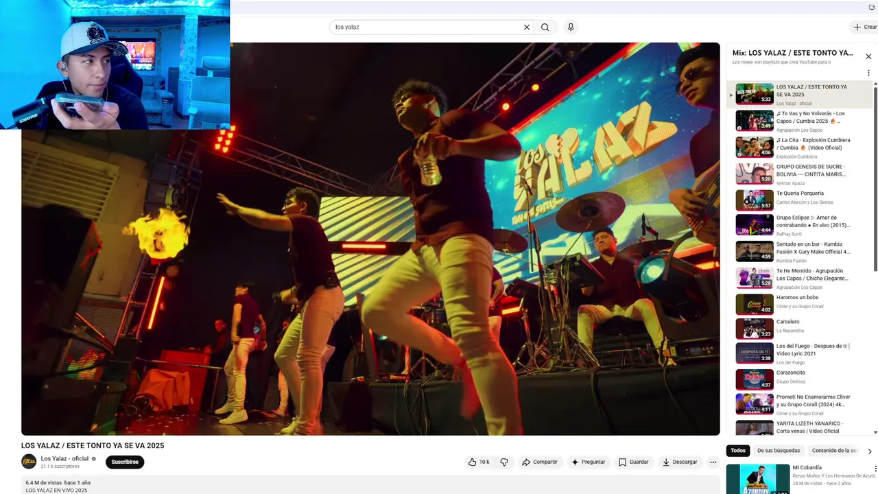Open more actions ellipsis below video

click(713, 462)
